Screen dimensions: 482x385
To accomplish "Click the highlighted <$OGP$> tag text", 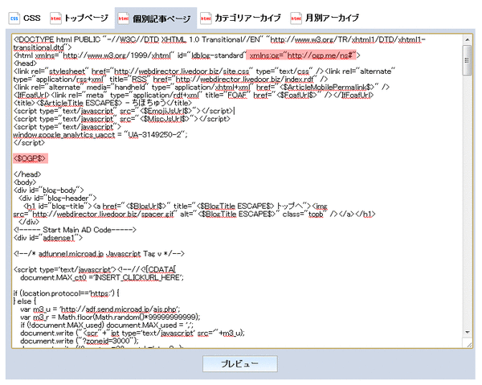I will [31, 158].
